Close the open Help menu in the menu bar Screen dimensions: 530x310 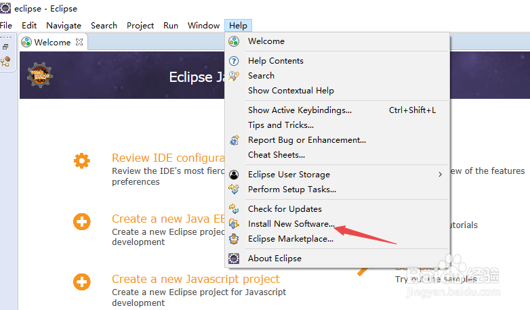coord(238,26)
